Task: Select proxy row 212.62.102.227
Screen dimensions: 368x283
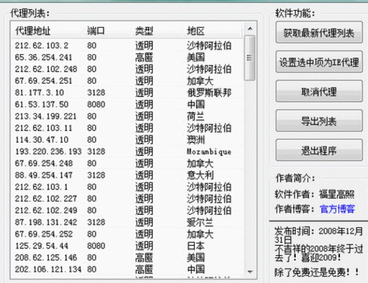Action: pos(127,199)
